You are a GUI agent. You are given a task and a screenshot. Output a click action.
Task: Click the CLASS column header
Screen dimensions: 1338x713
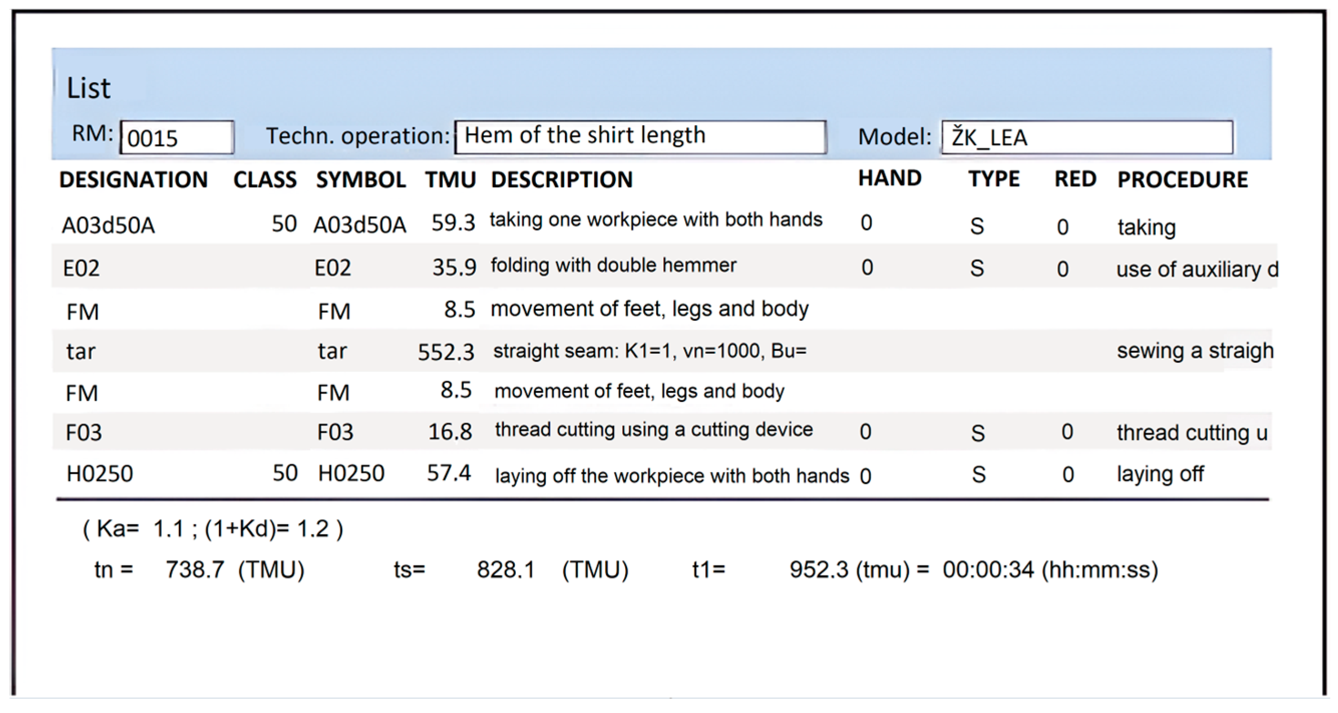[264, 180]
